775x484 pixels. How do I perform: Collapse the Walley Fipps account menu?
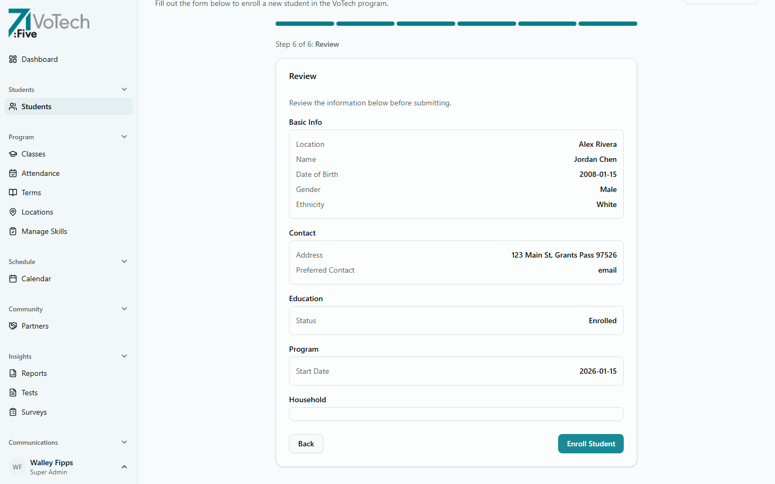click(x=124, y=467)
